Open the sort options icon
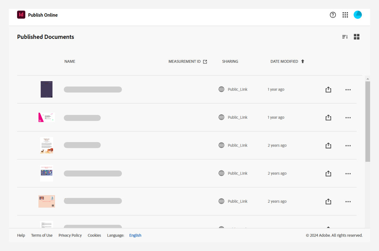Image resolution: width=379 pixels, height=251 pixels. coord(344,37)
